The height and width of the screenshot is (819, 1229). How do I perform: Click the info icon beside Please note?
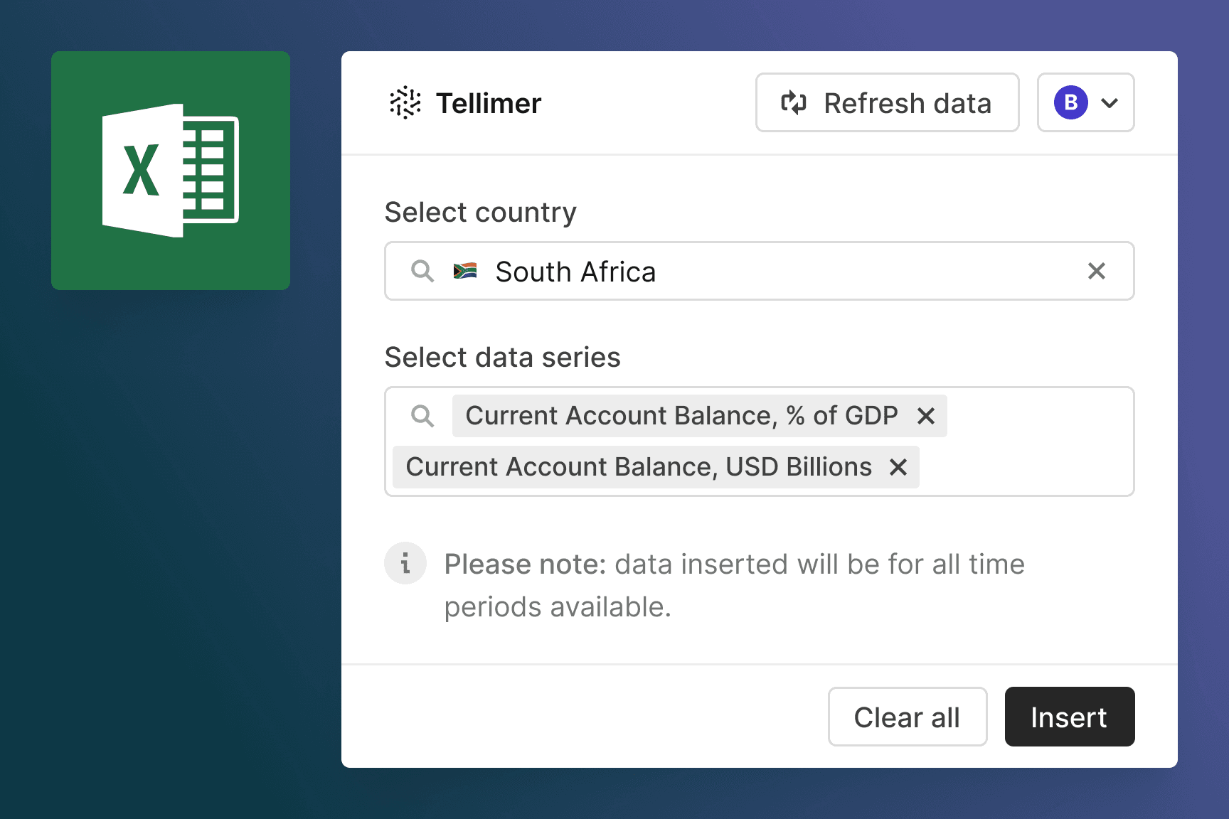click(x=405, y=563)
